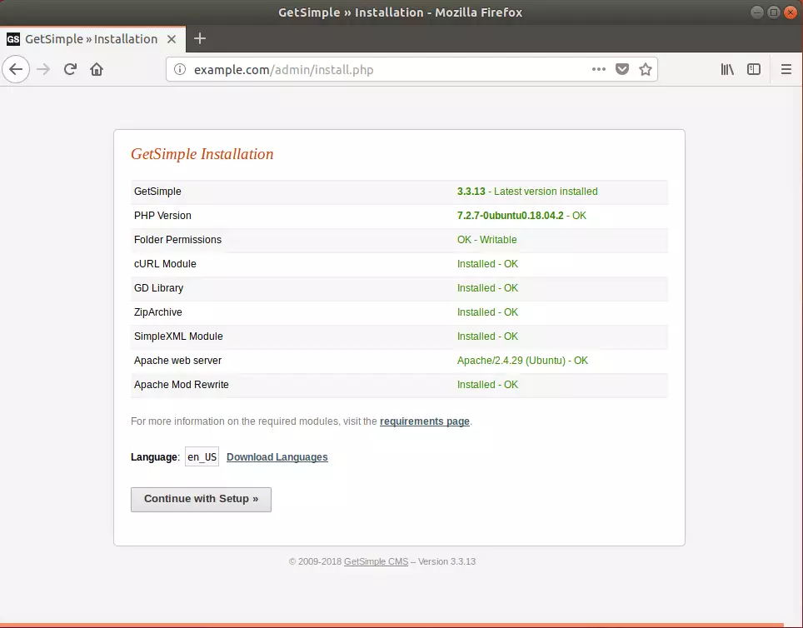Close the GetSimple Installation tab
Viewport: 803px width, 628px height.
pos(172,39)
